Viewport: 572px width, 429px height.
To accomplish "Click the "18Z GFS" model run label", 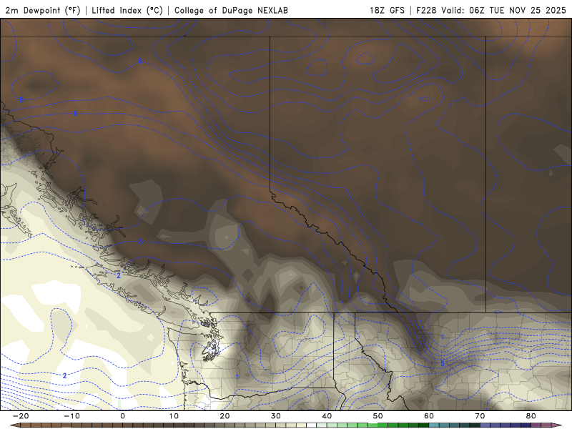I will point(387,10).
